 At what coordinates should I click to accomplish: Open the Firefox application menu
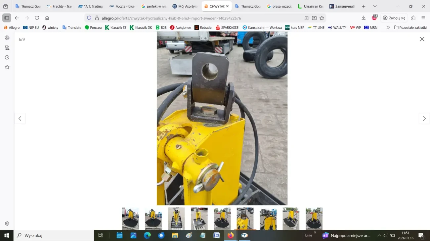point(423,18)
